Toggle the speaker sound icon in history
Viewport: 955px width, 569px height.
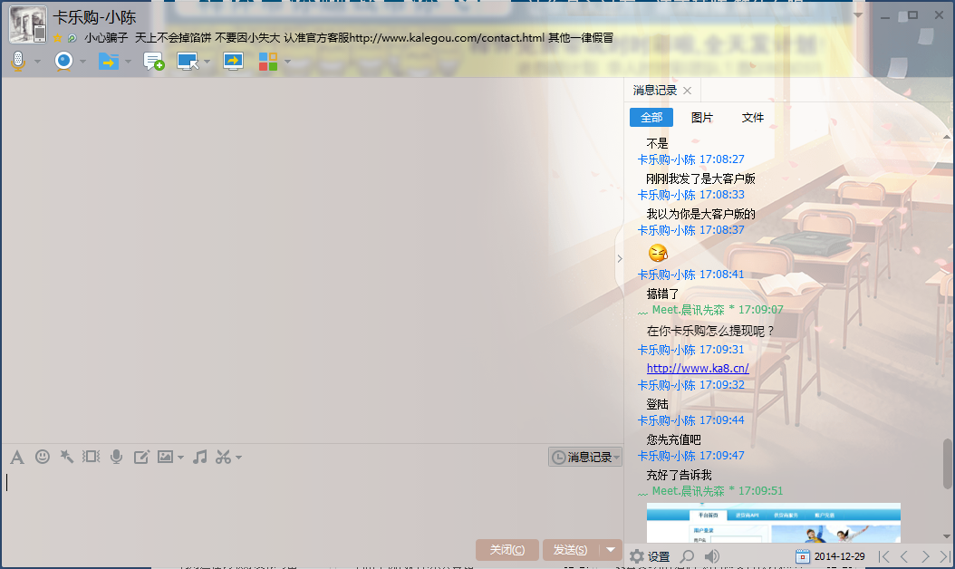pos(712,556)
